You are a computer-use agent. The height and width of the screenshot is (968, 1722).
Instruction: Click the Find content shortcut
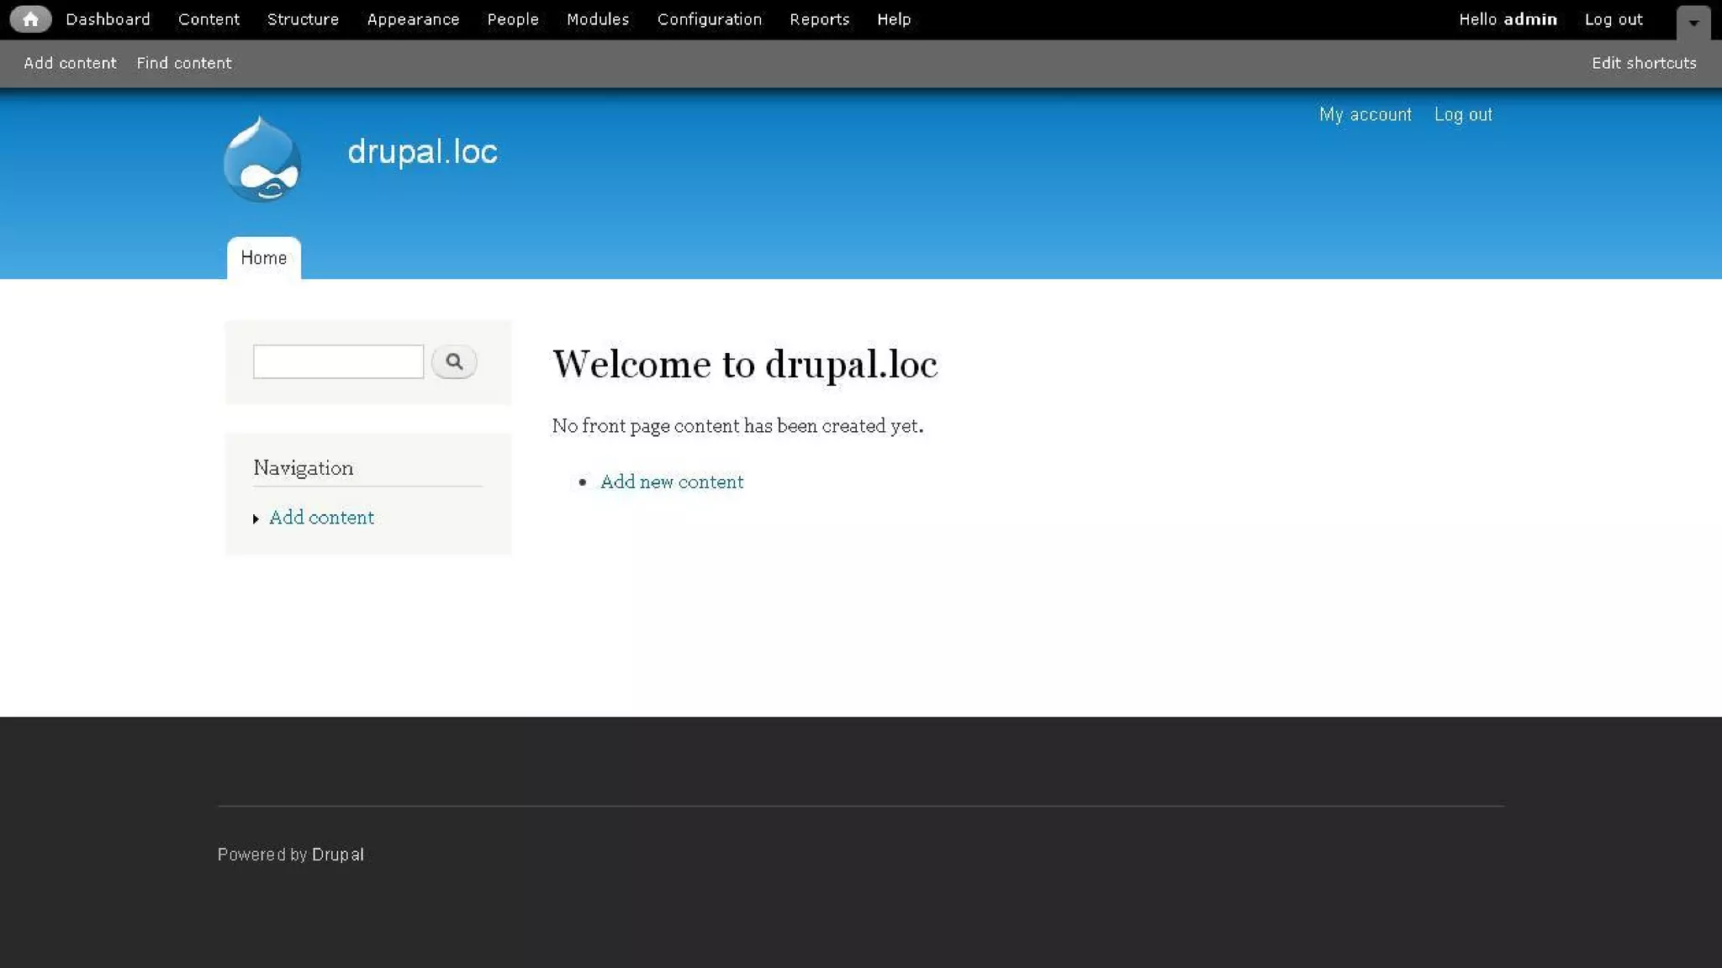tap(184, 63)
